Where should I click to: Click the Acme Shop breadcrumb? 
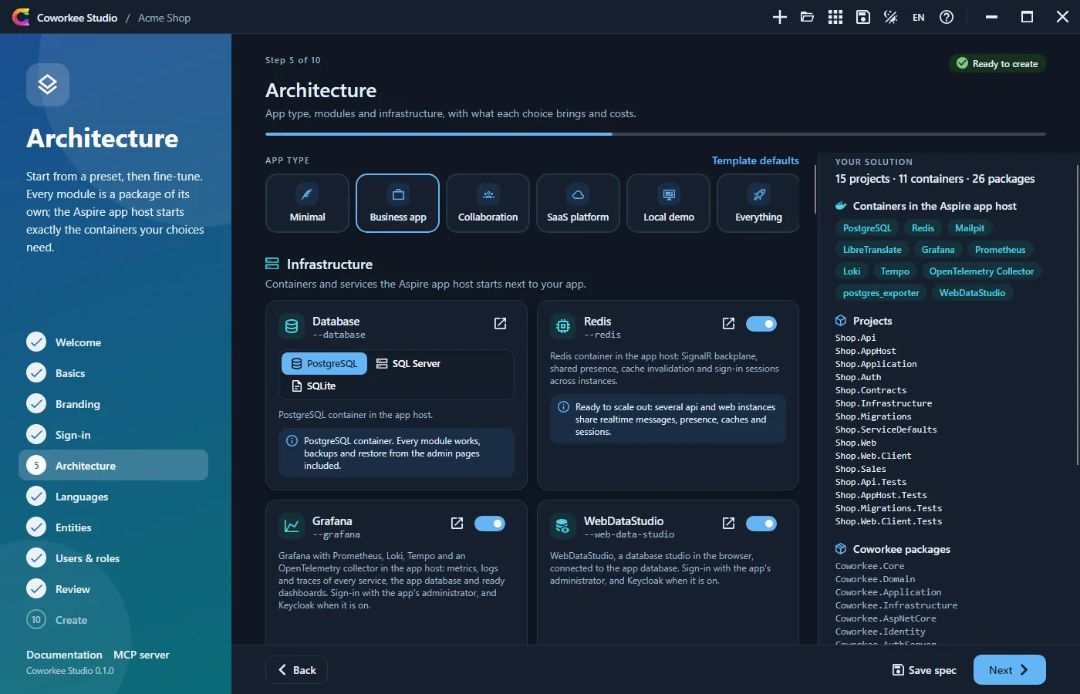click(x=164, y=18)
